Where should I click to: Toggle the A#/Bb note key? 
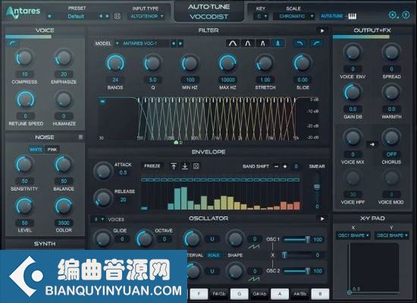(300, 294)
